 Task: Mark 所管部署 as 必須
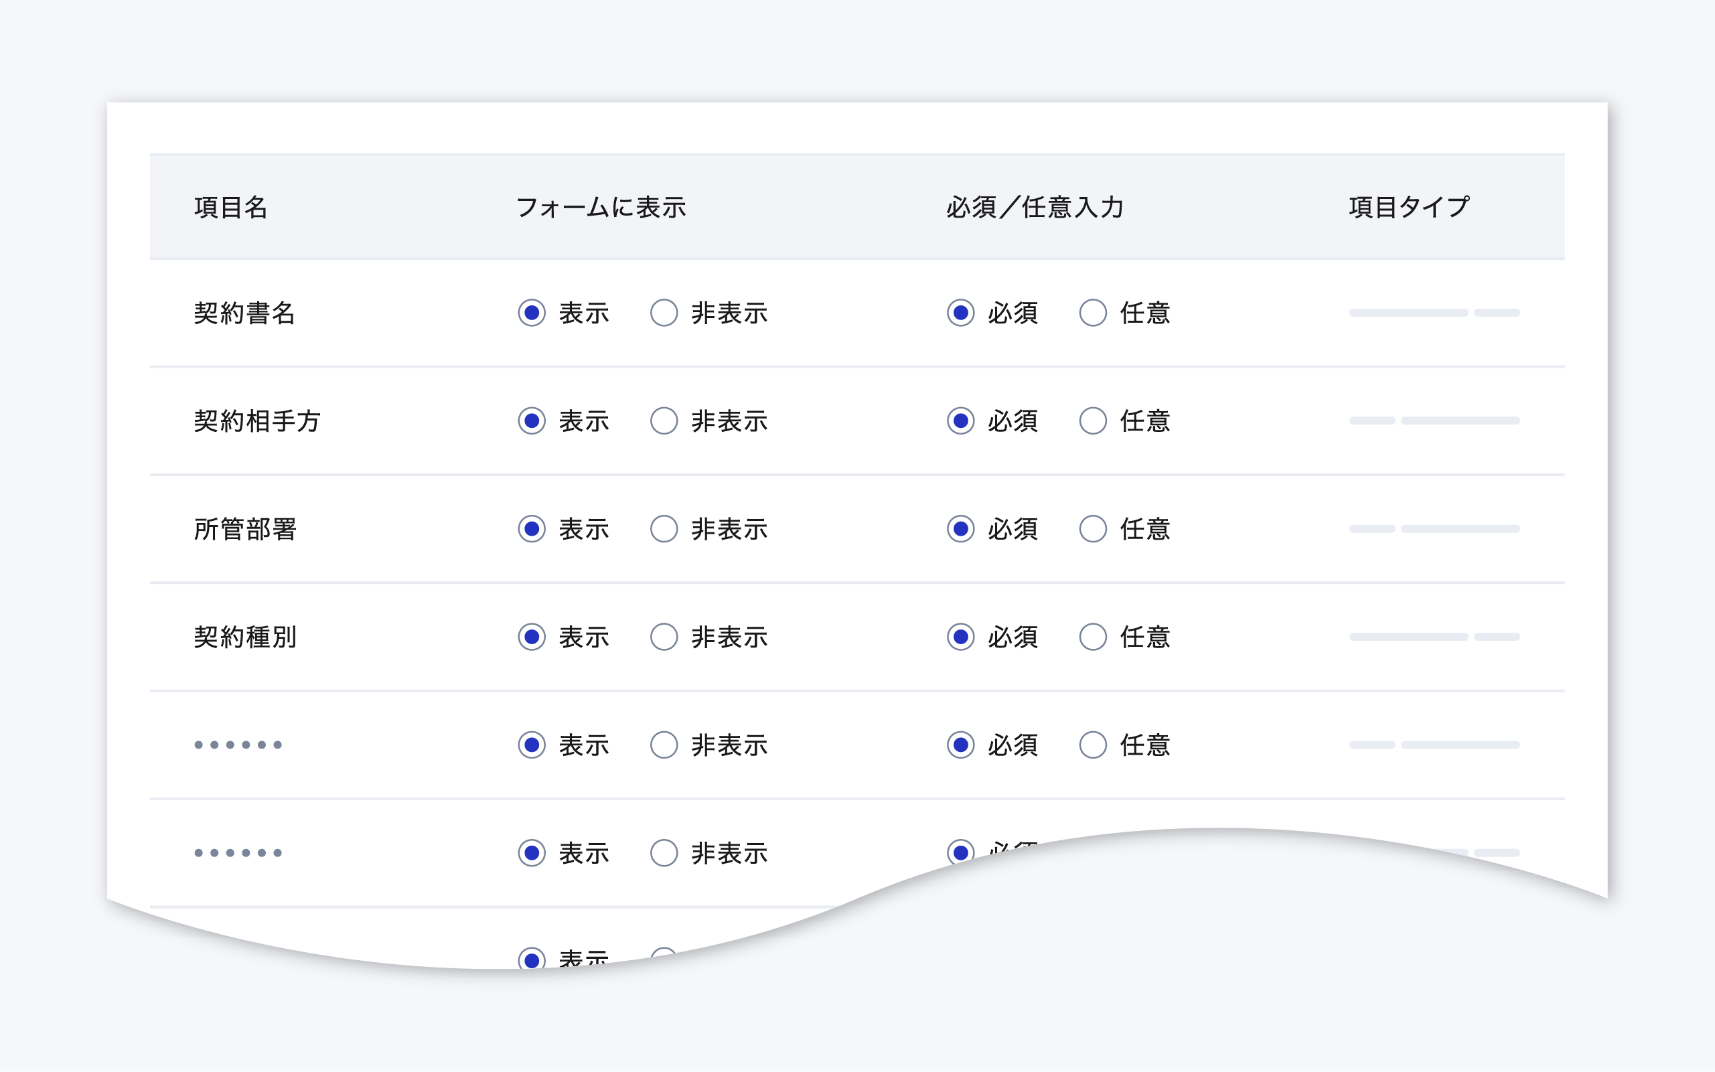(960, 529)
